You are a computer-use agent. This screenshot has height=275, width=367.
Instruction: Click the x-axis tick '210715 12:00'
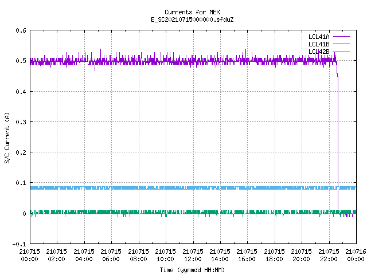[193, 256]
